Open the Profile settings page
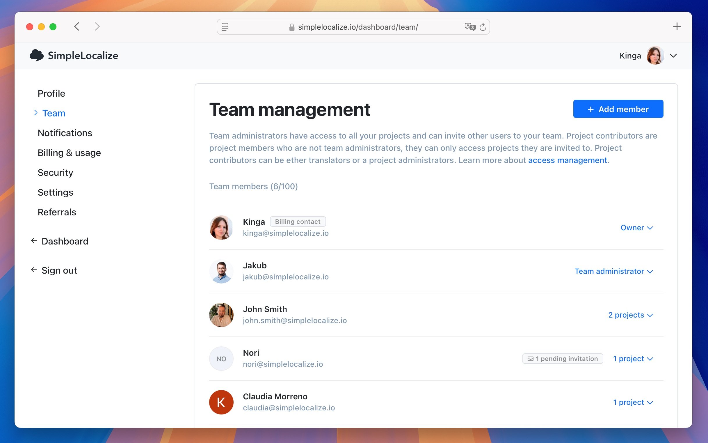The image size is (708, 443). [51, 93]
